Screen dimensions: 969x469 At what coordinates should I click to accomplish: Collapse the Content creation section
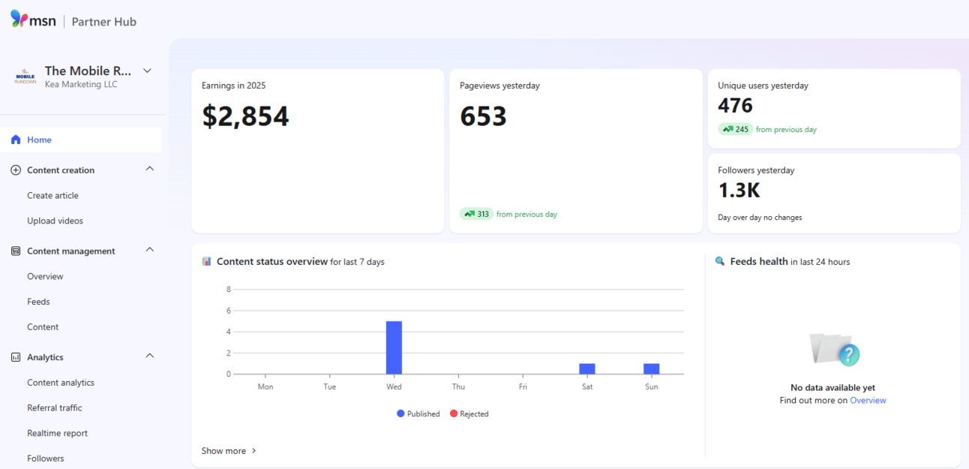[149, 169]
